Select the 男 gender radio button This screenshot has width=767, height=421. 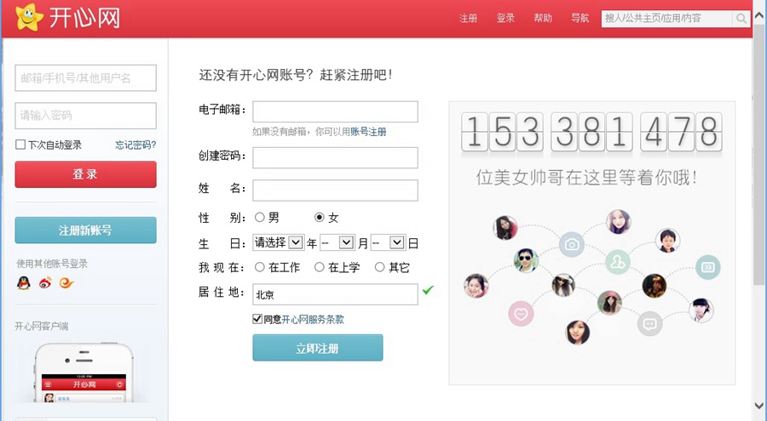click(260, 217)
